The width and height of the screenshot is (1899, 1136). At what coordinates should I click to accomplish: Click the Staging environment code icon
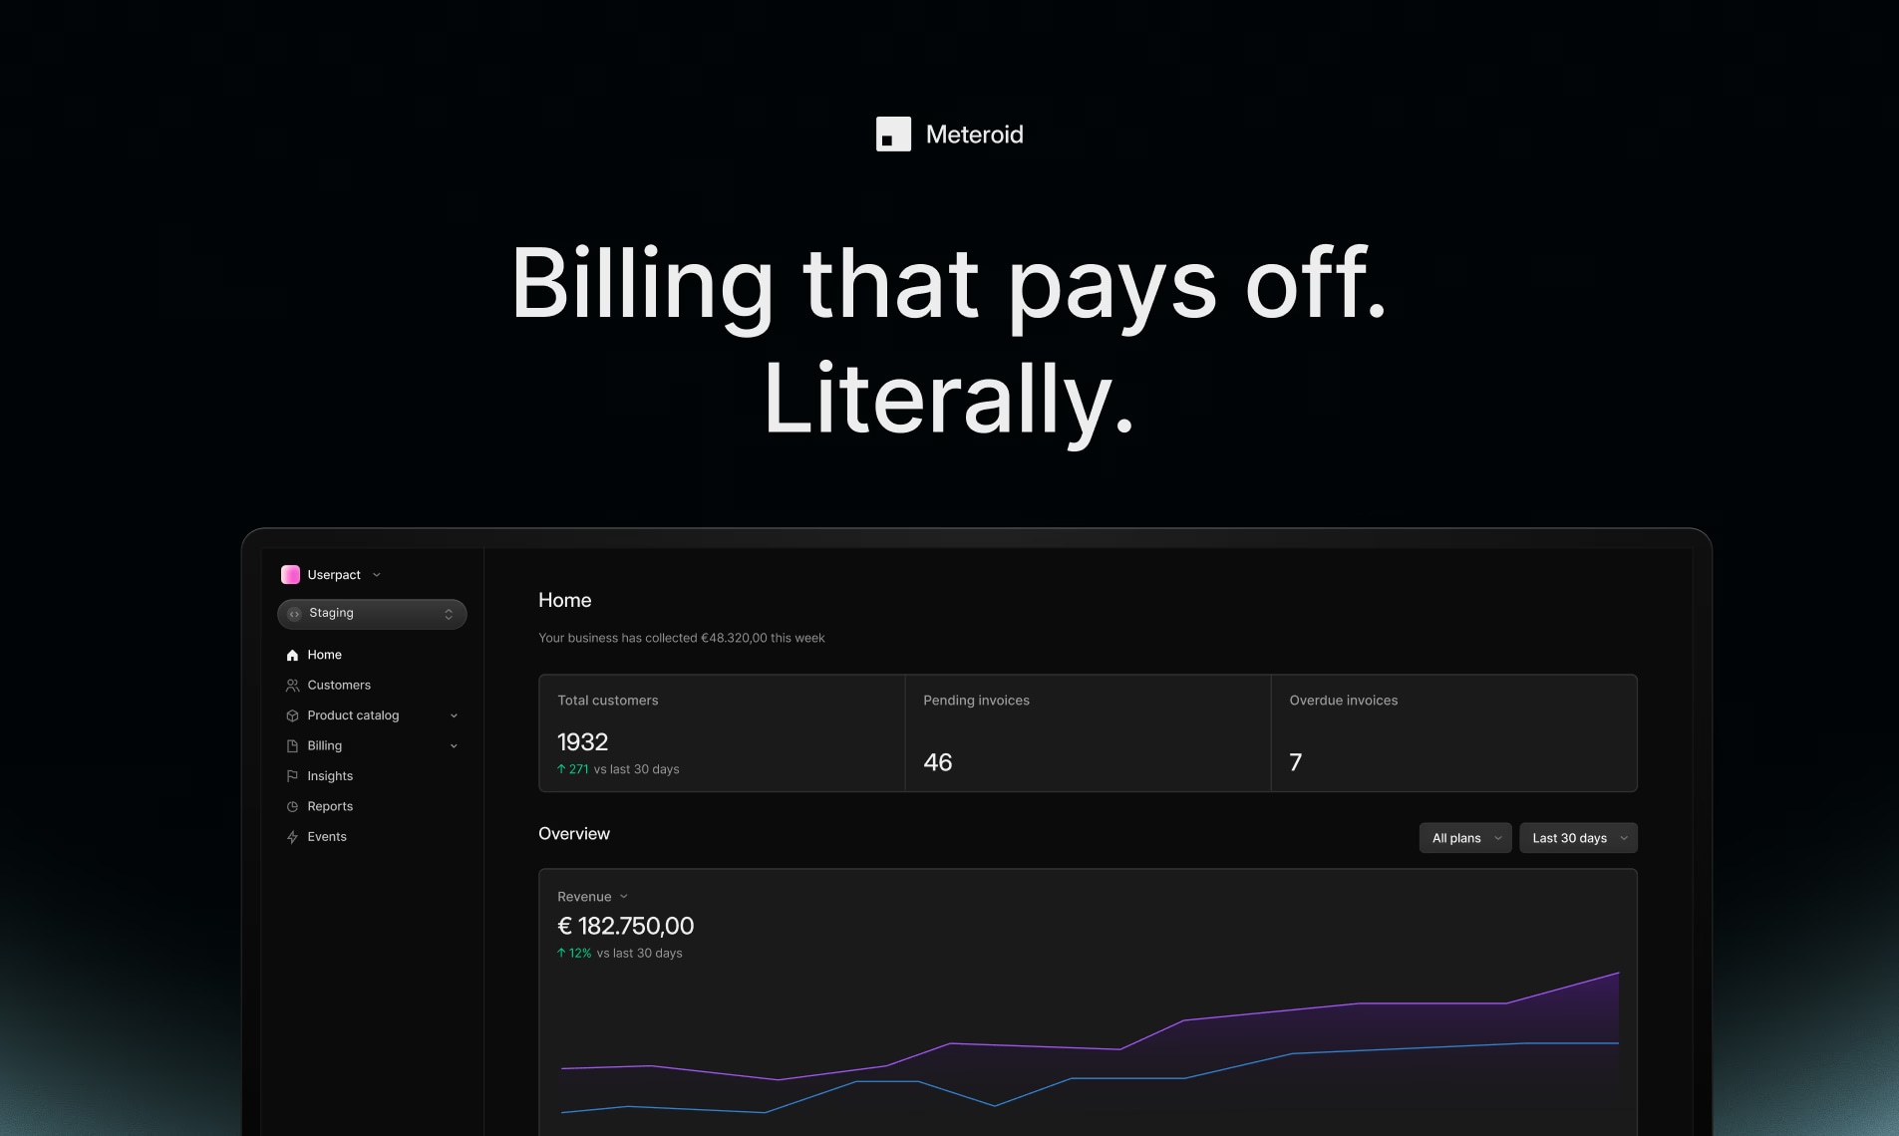(294, 614)
